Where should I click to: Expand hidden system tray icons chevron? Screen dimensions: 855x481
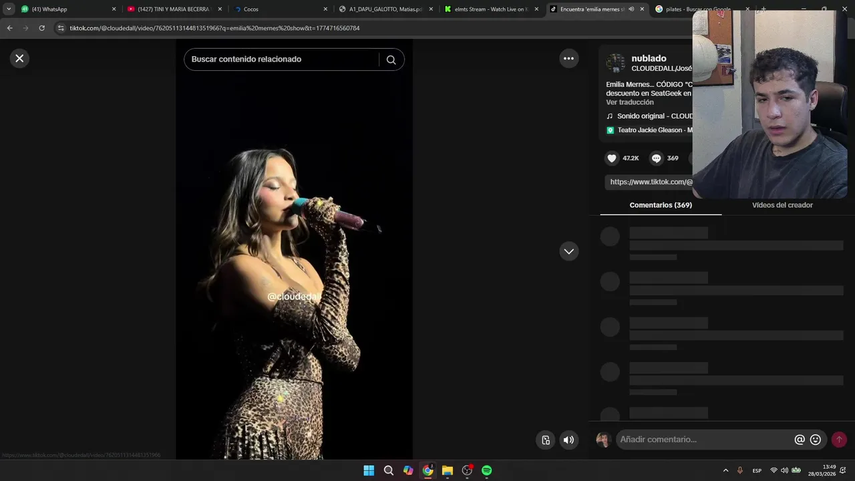tap(725, 470)
